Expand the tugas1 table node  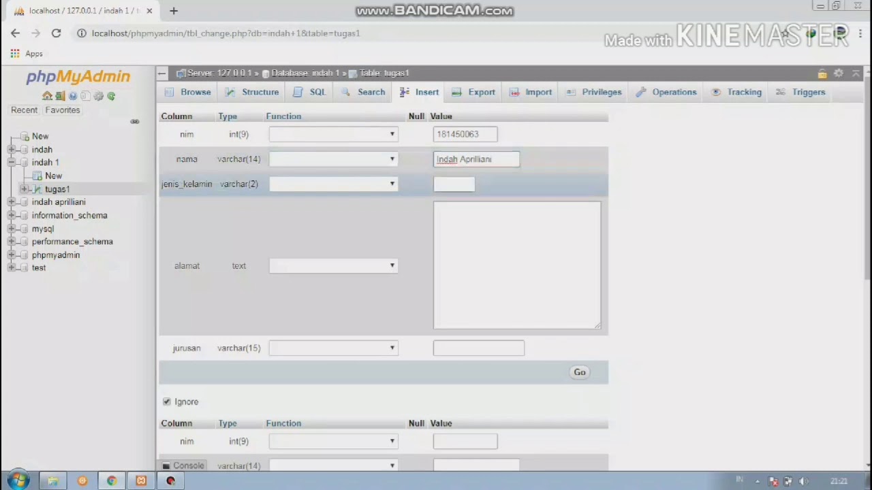[x=25, y=189]
